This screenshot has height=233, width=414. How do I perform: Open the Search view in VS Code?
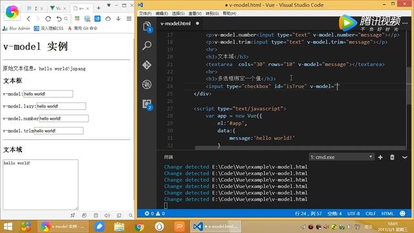[147, 46]
